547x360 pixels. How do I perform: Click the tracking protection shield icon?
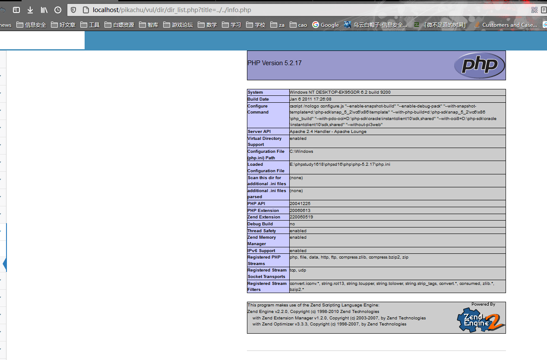click(x=73, y=10)
